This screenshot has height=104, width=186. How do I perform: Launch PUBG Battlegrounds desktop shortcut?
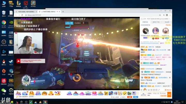(11, 82)
